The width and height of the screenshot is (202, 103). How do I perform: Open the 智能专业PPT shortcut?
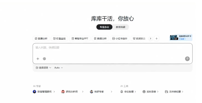[80, 38]
